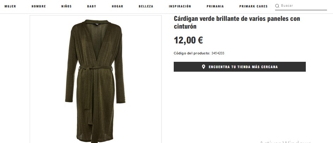Click the Activar Windows watermark text
The width and height of the screenshot is (333, 143).
pyautogui.click(x=285, y=142)
